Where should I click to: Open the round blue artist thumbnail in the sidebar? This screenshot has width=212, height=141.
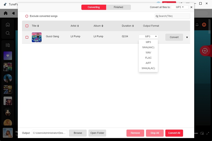coord(8,78)
